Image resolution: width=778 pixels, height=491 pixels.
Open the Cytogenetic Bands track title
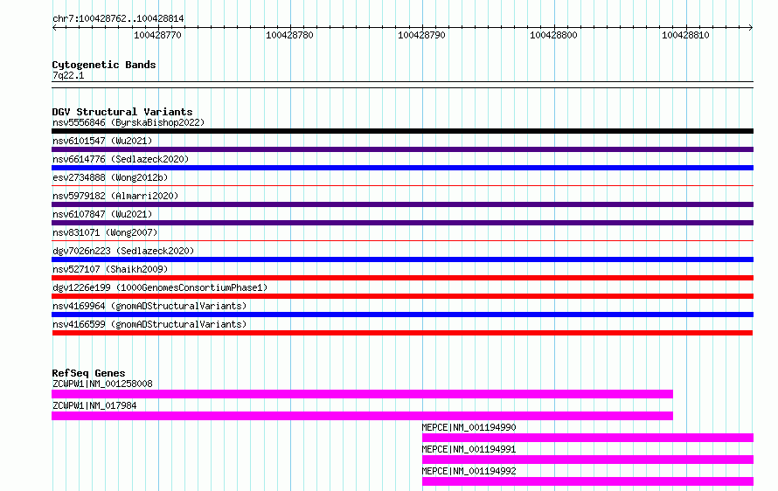104,65
